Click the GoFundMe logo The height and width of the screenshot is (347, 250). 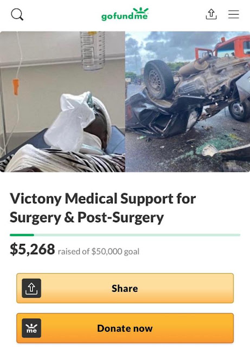(x=125, y=15)
